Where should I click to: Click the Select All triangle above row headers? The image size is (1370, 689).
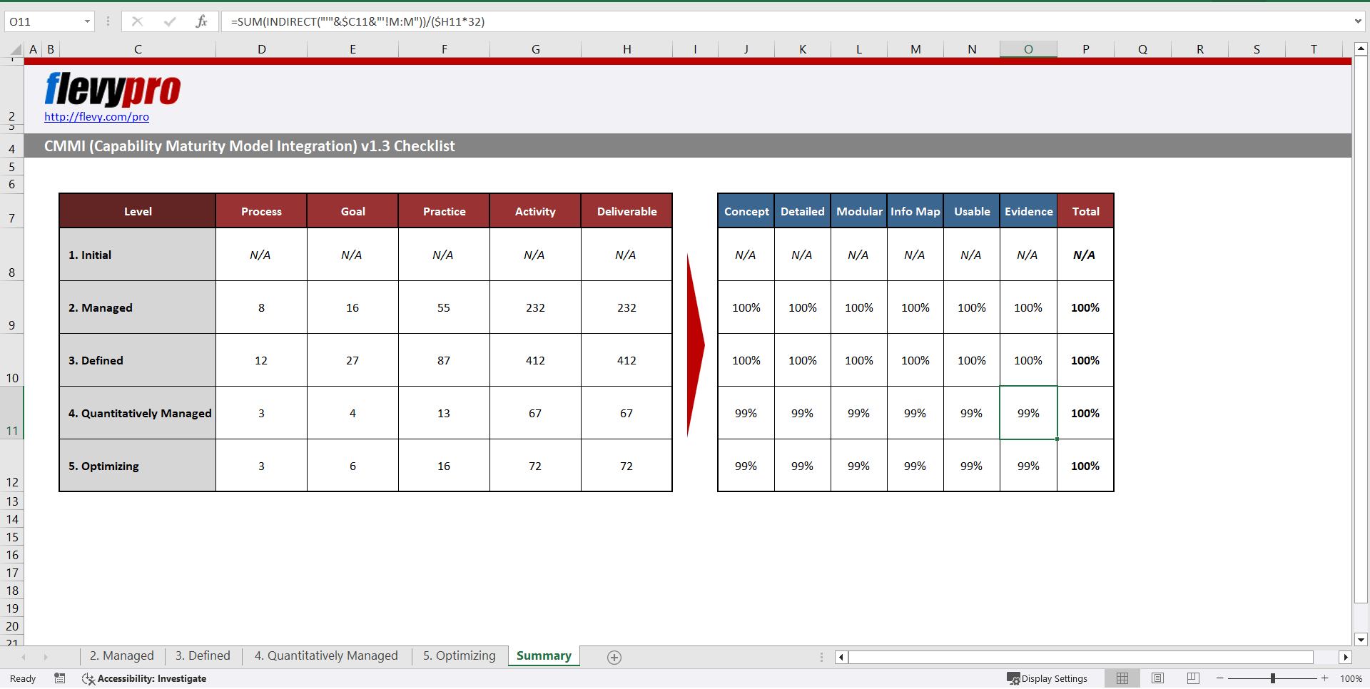click(x=16, y=49)
